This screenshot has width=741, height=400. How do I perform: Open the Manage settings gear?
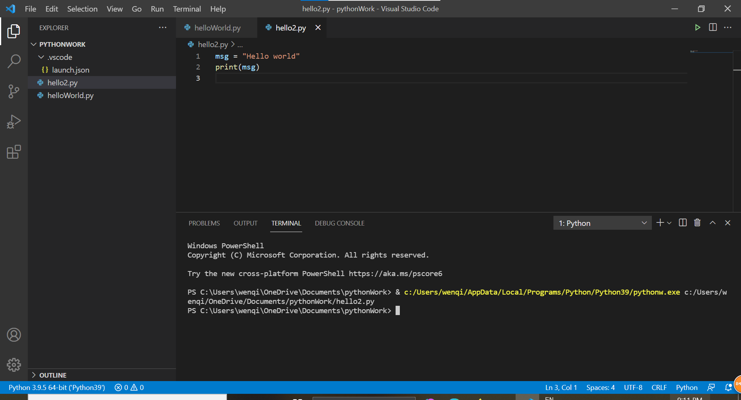point(14,364)
